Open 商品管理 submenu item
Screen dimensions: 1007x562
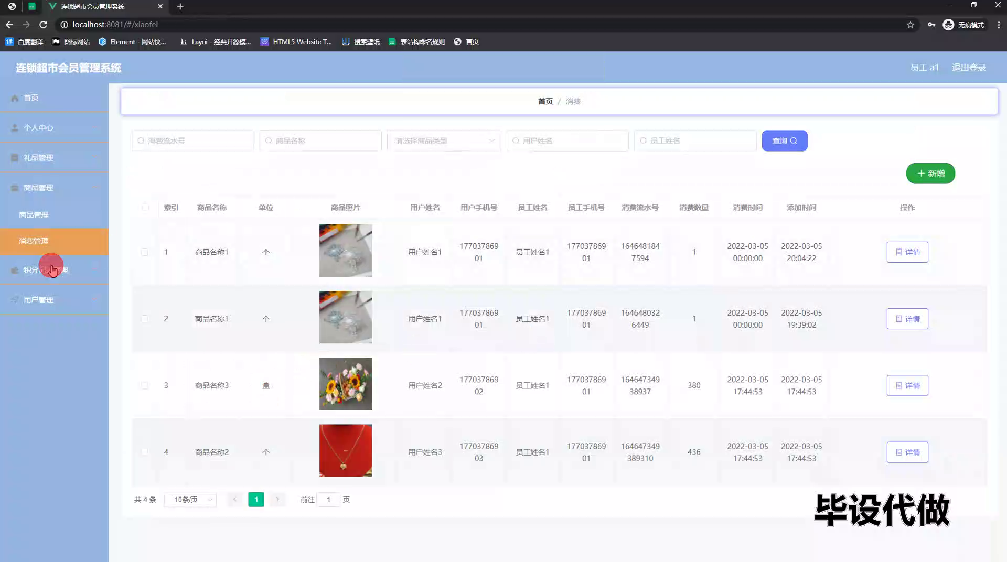click(55, 215)
